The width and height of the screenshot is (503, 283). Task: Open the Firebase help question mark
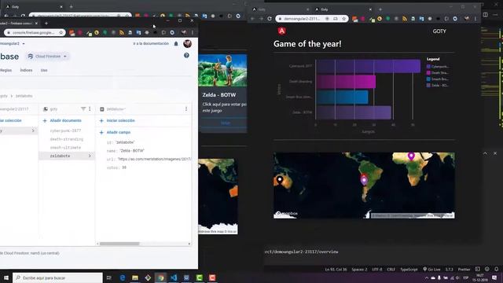186,56
